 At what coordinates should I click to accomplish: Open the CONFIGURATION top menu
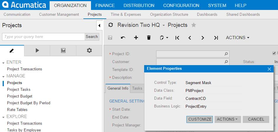click(x=181, y=6)
